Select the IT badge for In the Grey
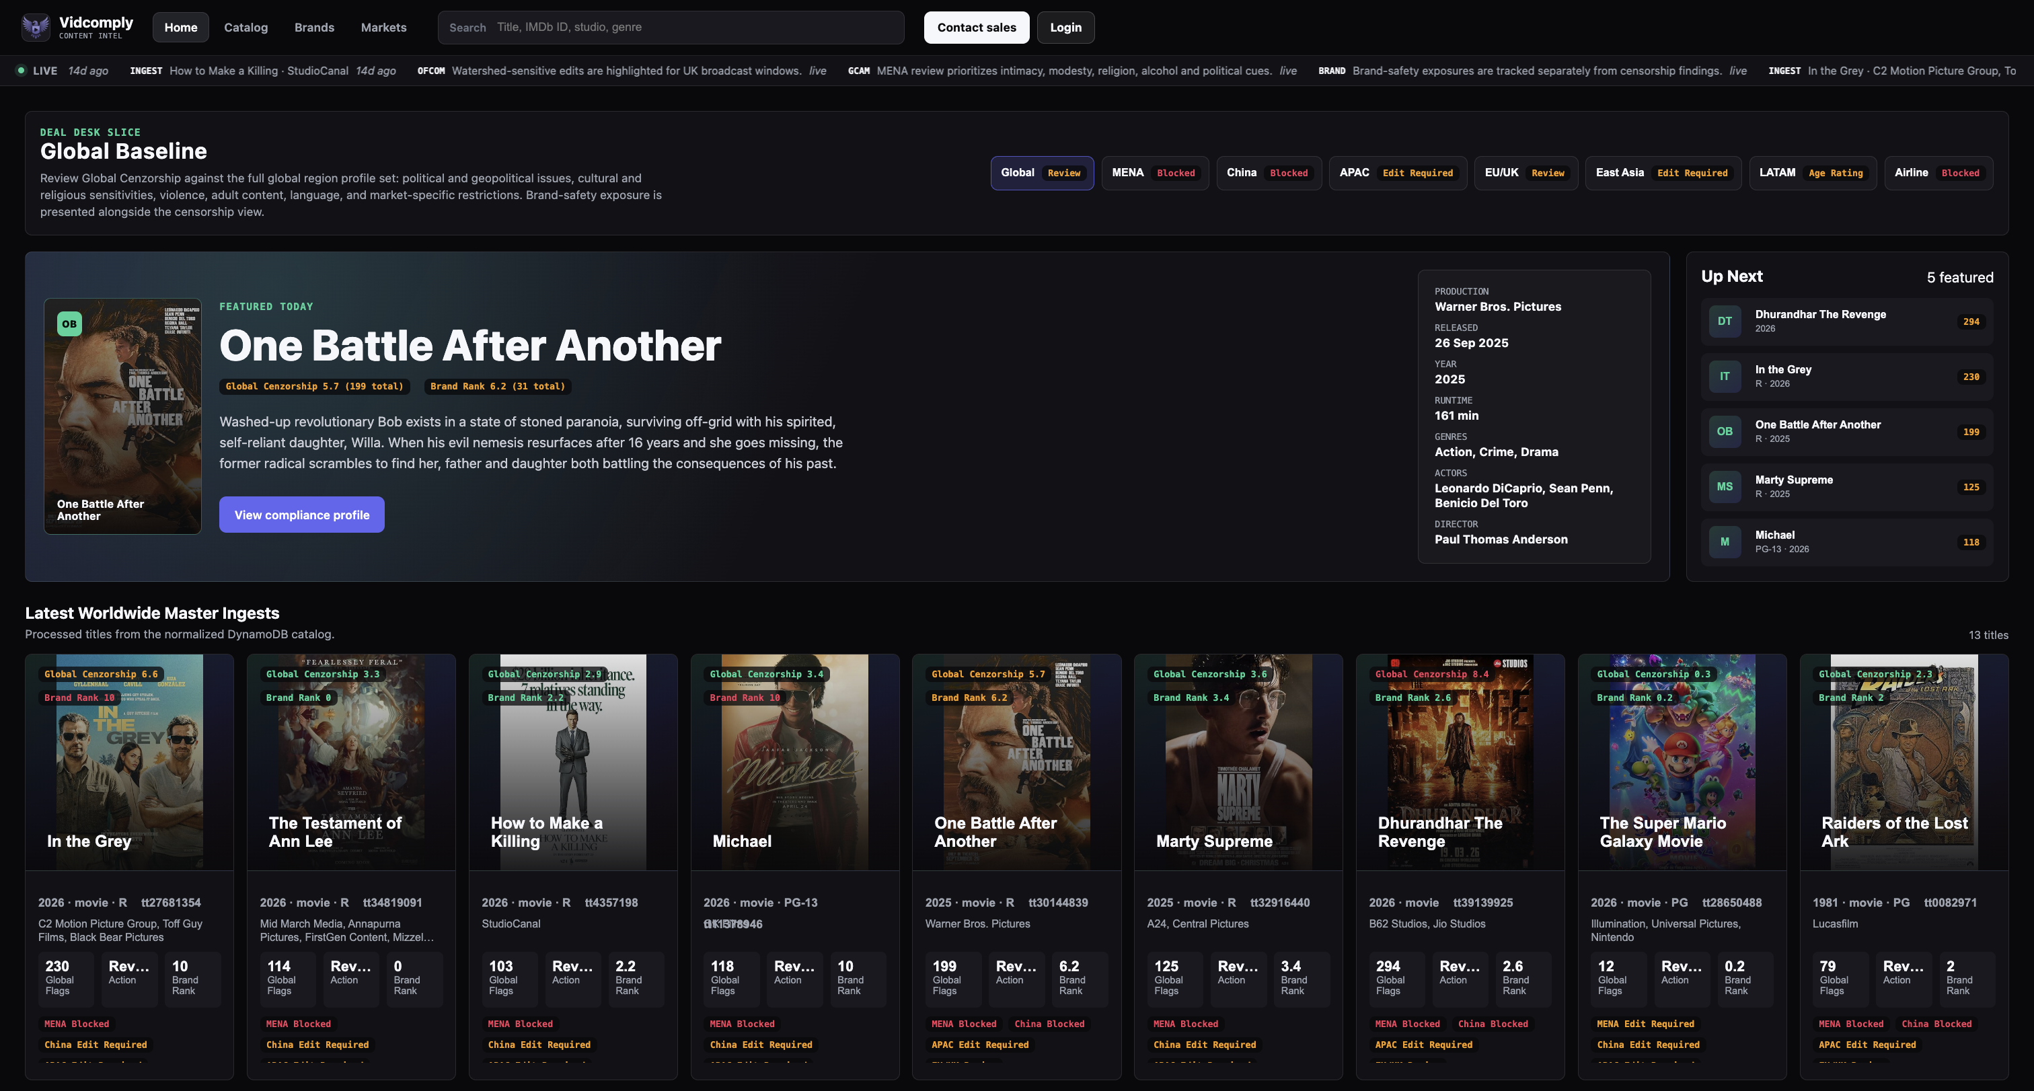This screenshot has width=2034, height=1091. click(1725, 377)
